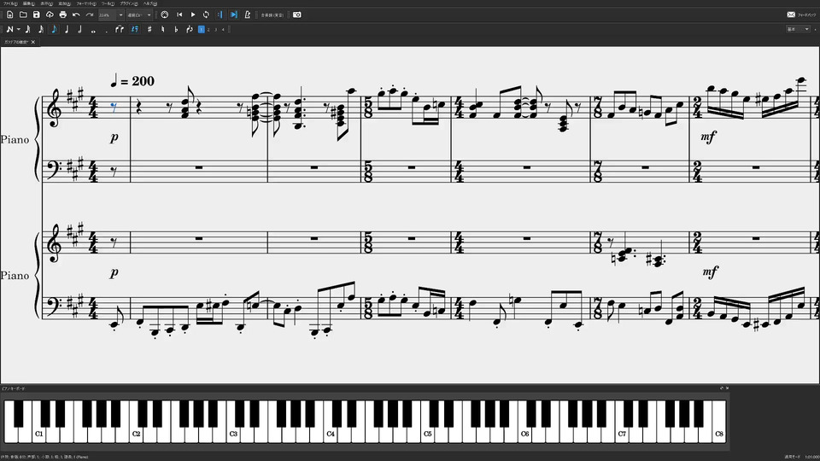The width and height of the screenshot is (820, 461).
Task: Toggle rest input
Action: tap(135, 29)
